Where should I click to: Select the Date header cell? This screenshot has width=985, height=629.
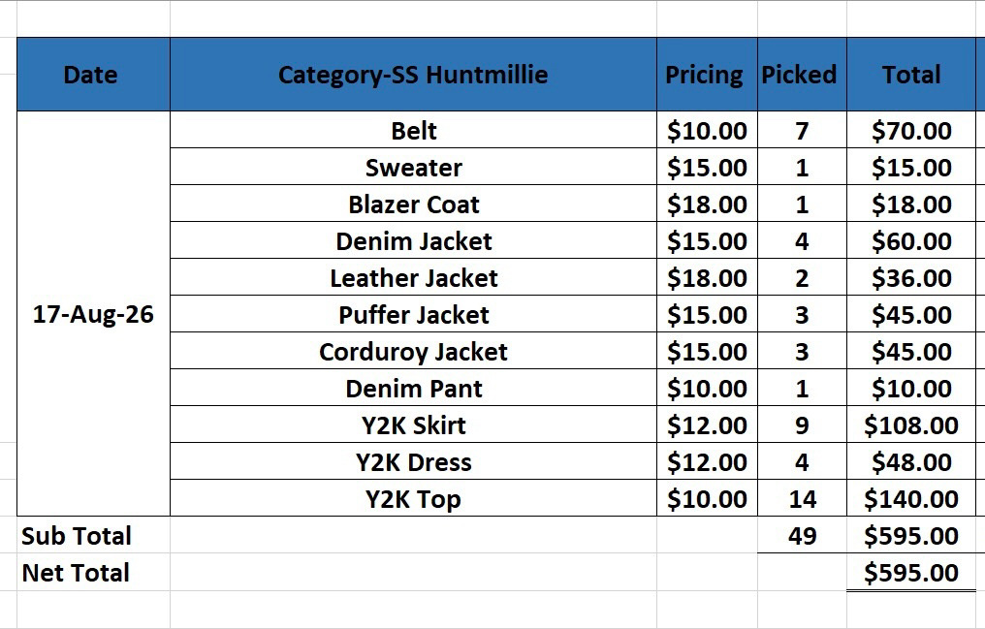(93, 74)
